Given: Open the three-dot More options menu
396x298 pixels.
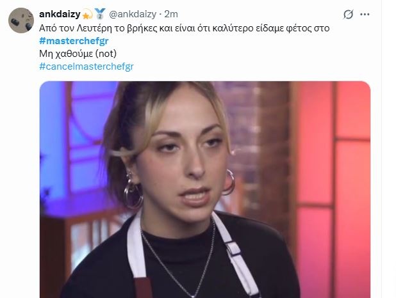Looking at the screenshot, I should coord(365,14).
